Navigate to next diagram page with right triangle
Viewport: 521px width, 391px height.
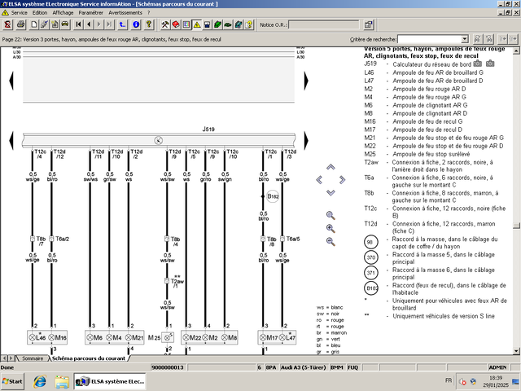tap(305, 82)
